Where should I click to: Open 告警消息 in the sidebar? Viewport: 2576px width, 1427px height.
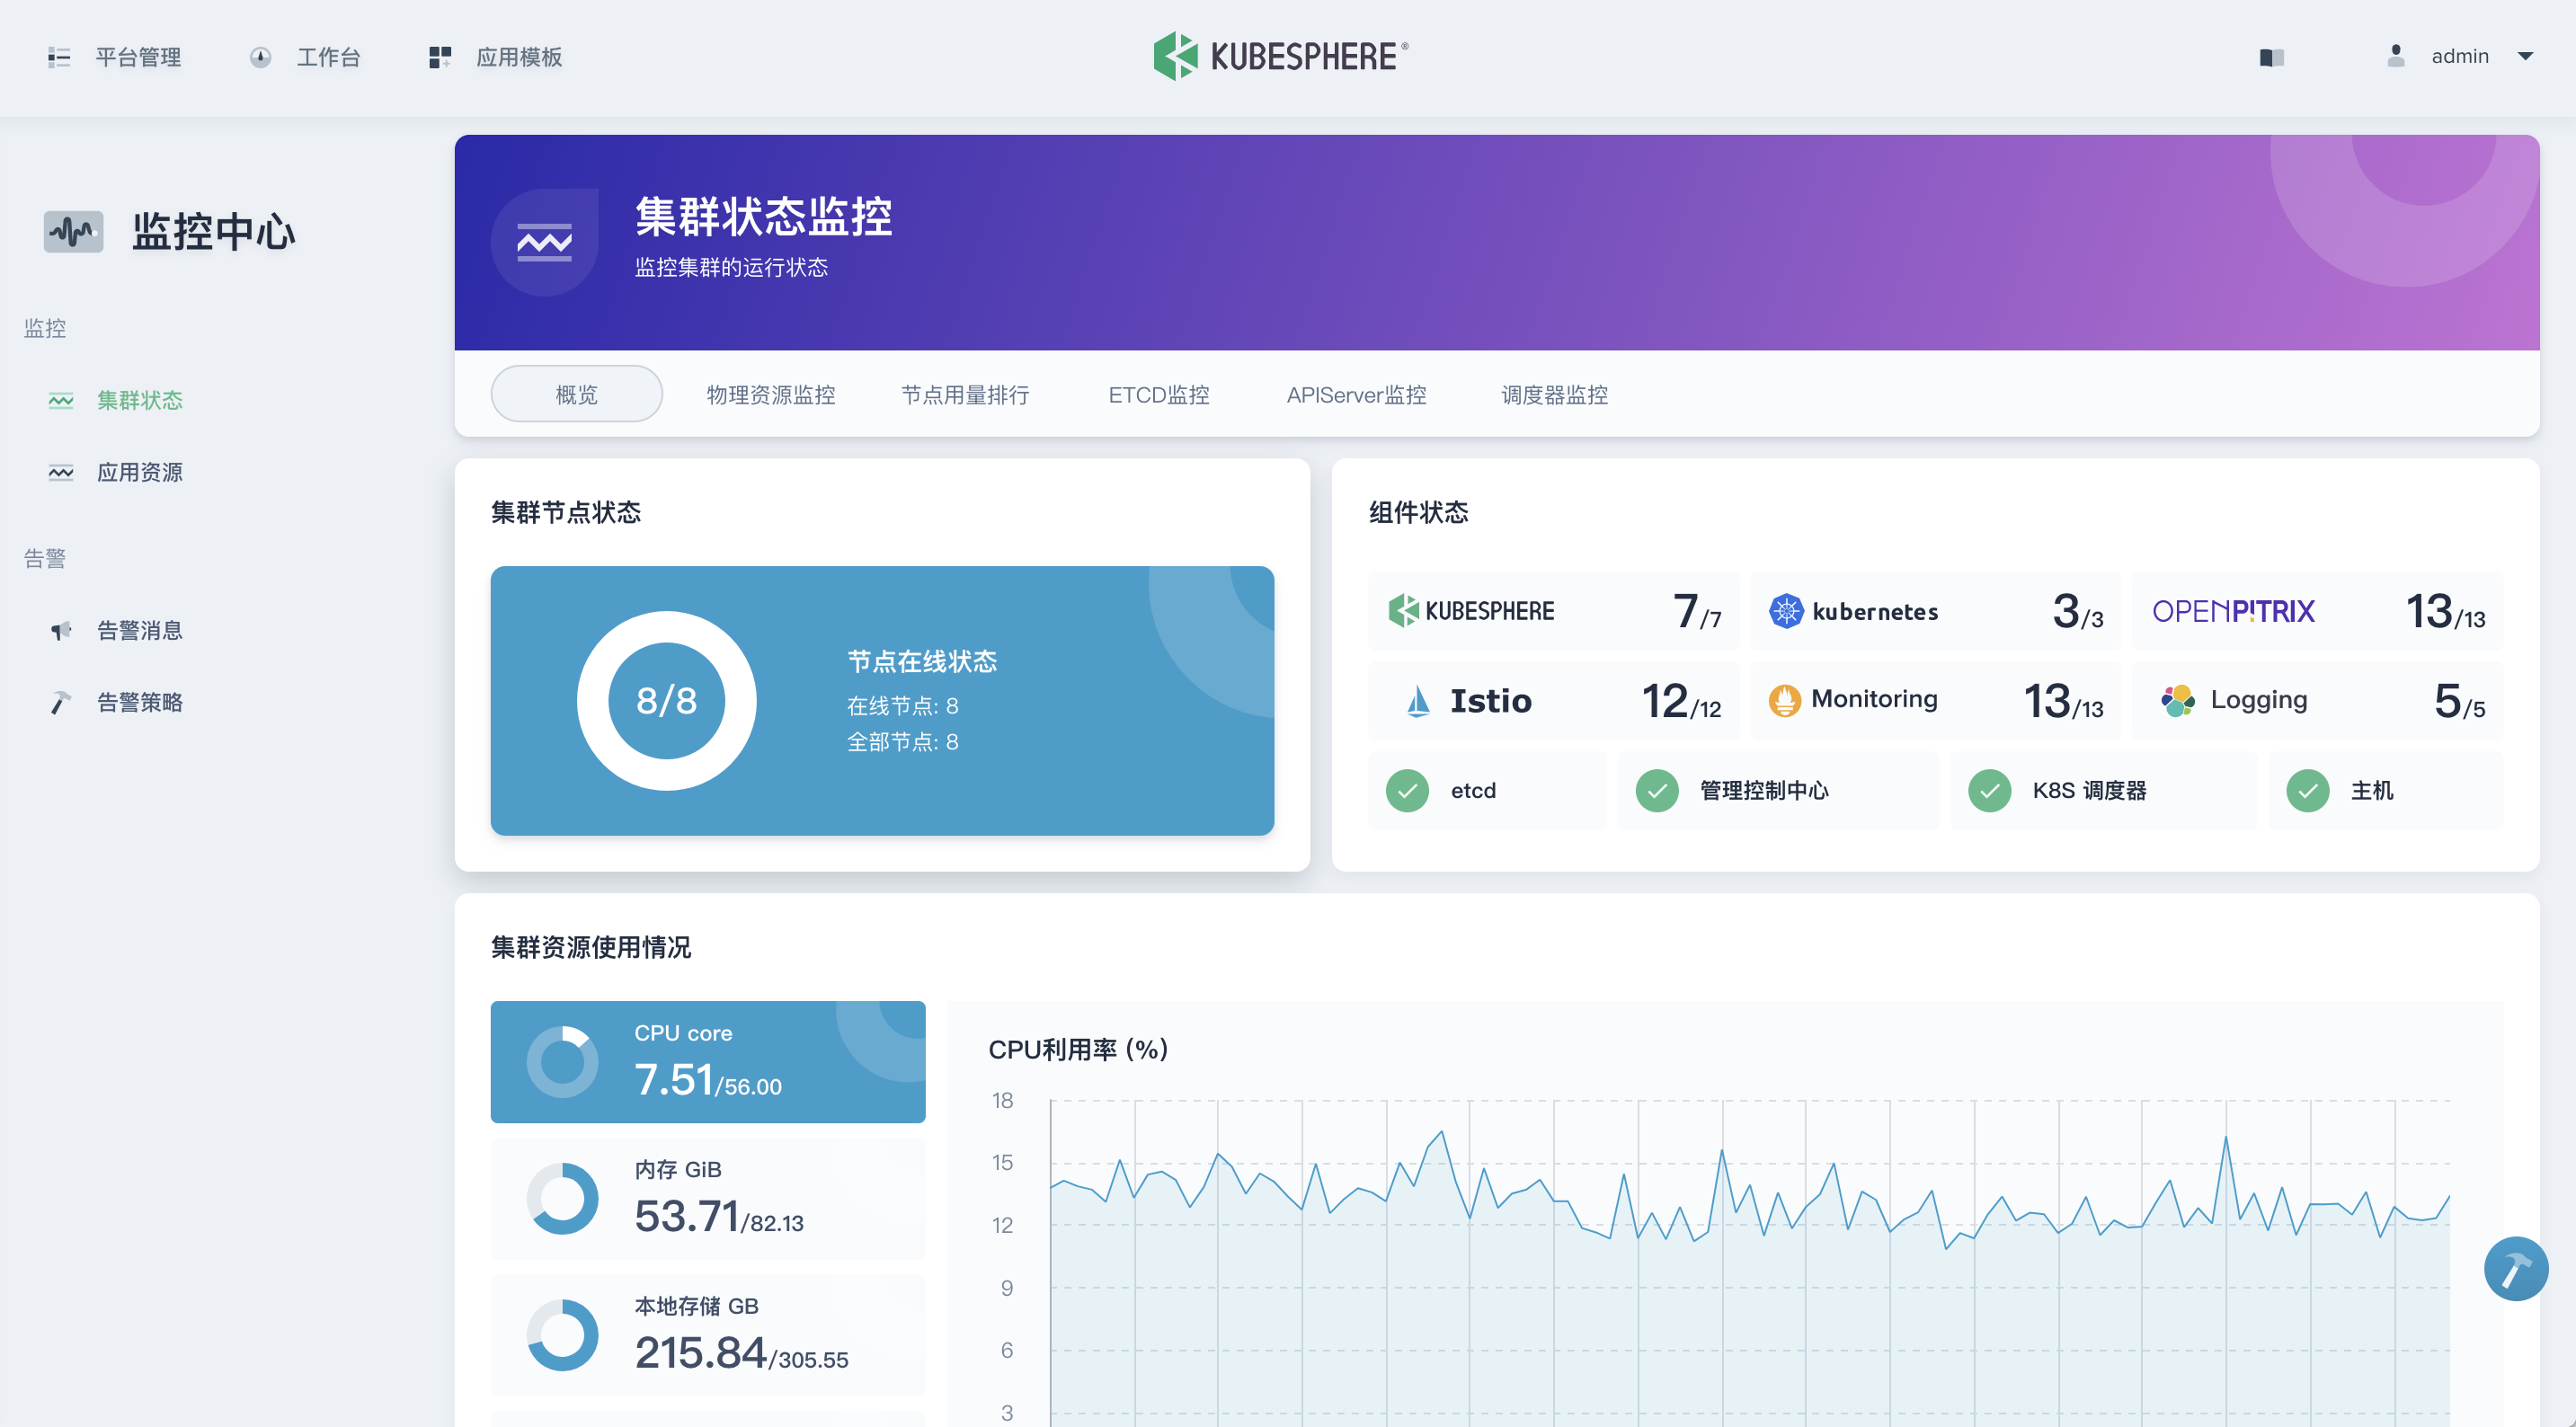(x=140, y=630)
